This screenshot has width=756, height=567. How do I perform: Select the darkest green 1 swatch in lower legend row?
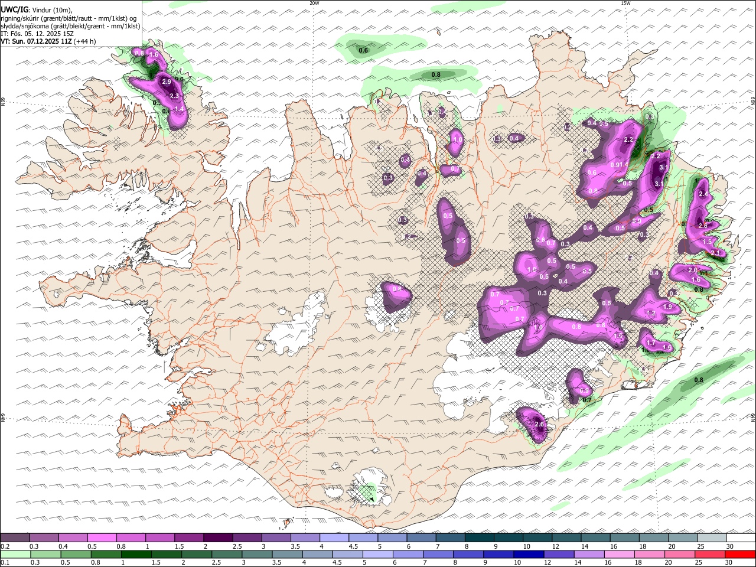pos(136,554)
